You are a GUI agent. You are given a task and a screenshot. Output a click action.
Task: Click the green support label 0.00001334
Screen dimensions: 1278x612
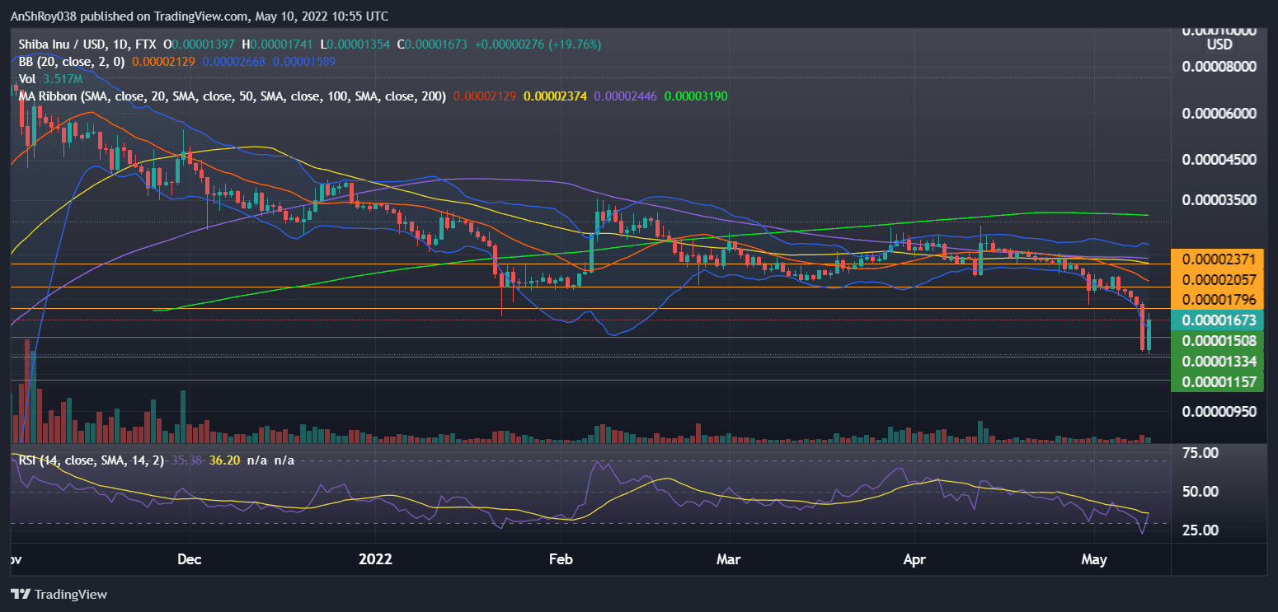(1218, 361)
